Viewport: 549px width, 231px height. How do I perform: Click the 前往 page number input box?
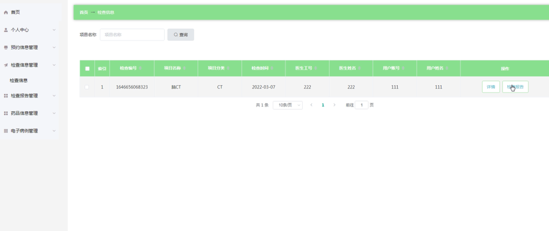(361, 105)
